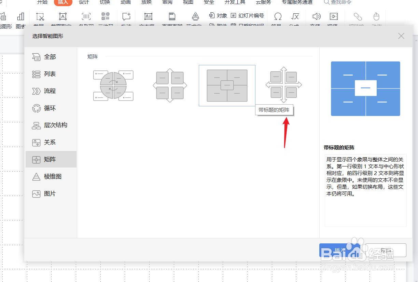Select the 棱锥图 category
Screen dimensions: 418x282
51,176
